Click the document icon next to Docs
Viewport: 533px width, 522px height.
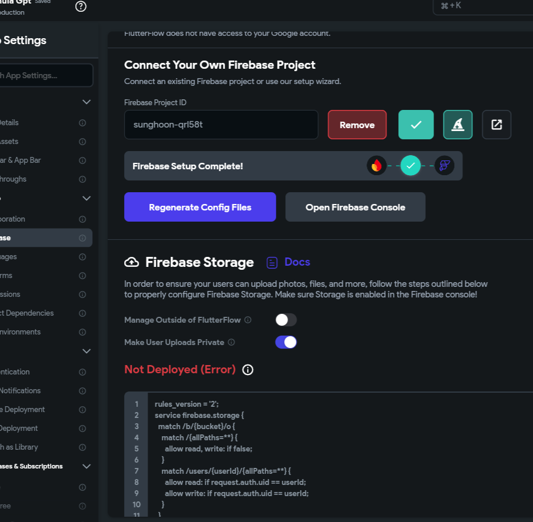[272, 263]
